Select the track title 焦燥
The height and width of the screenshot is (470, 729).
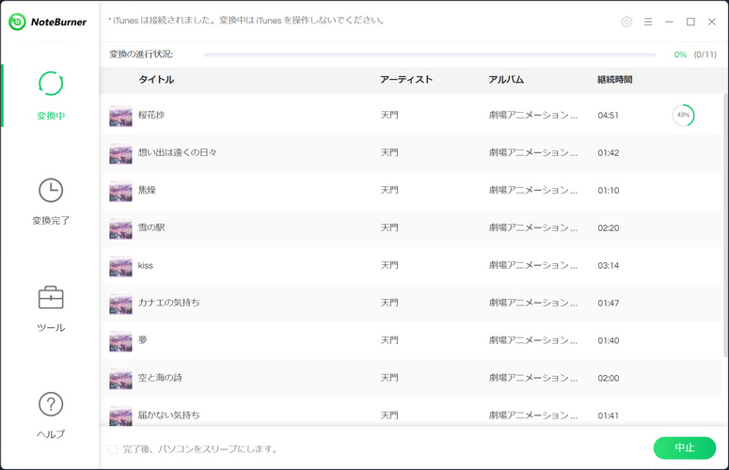tap(147, 190)
